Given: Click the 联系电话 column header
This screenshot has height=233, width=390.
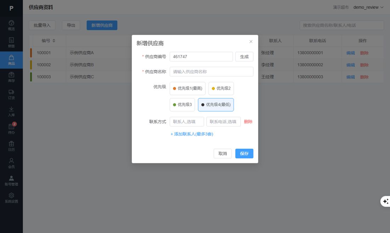Looking at the screenshot, I should click(317, 40).
